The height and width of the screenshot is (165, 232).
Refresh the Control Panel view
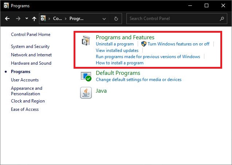pos(116,19)
